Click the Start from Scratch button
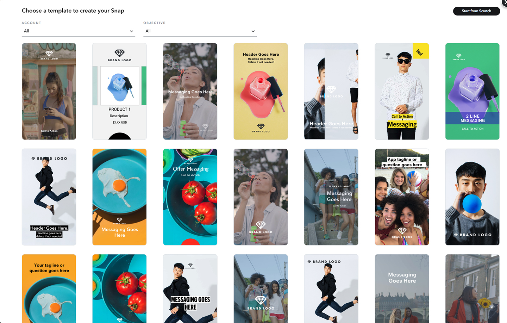This screenshot has height=323, width=507. pyautogui.click(x=476, y=11)
